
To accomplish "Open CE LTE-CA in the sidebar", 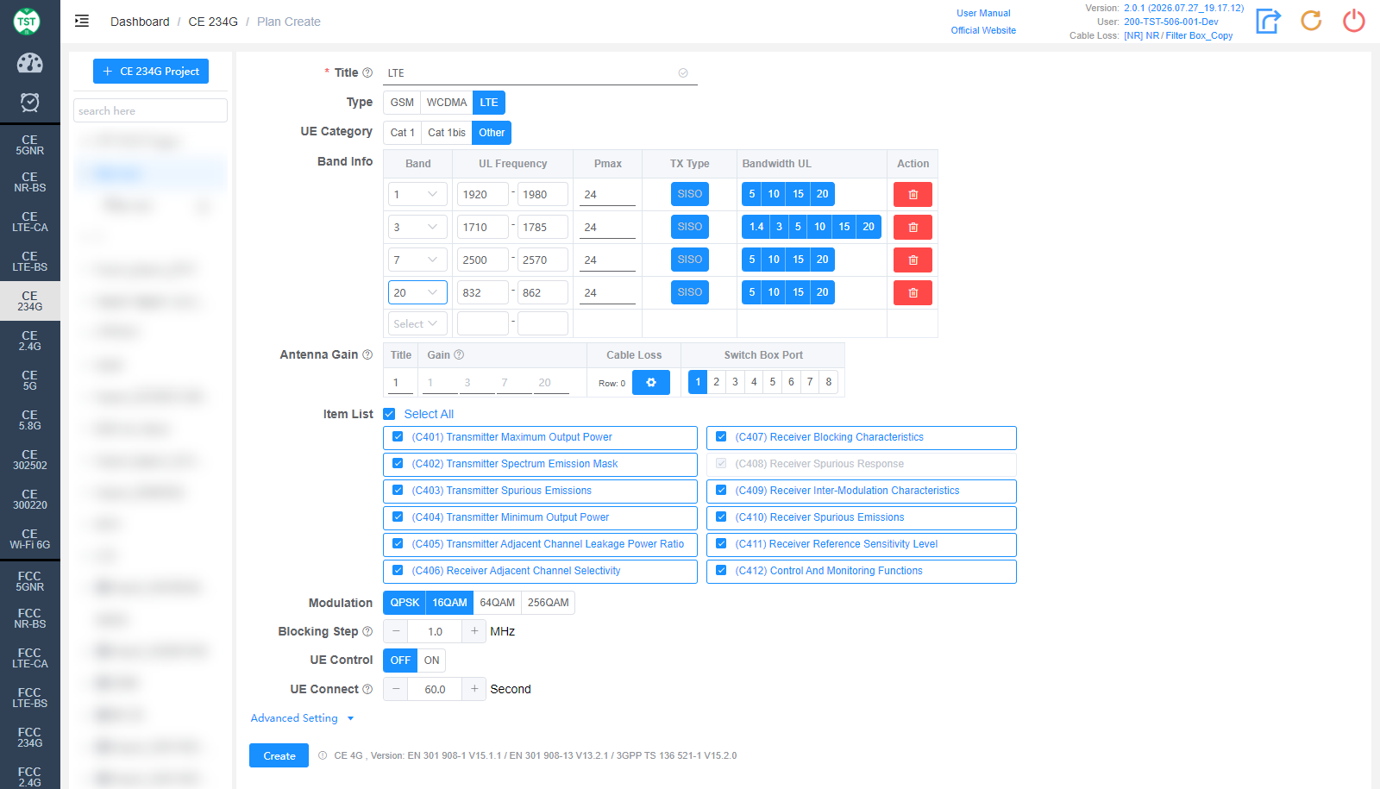I will tap(30, 222).
